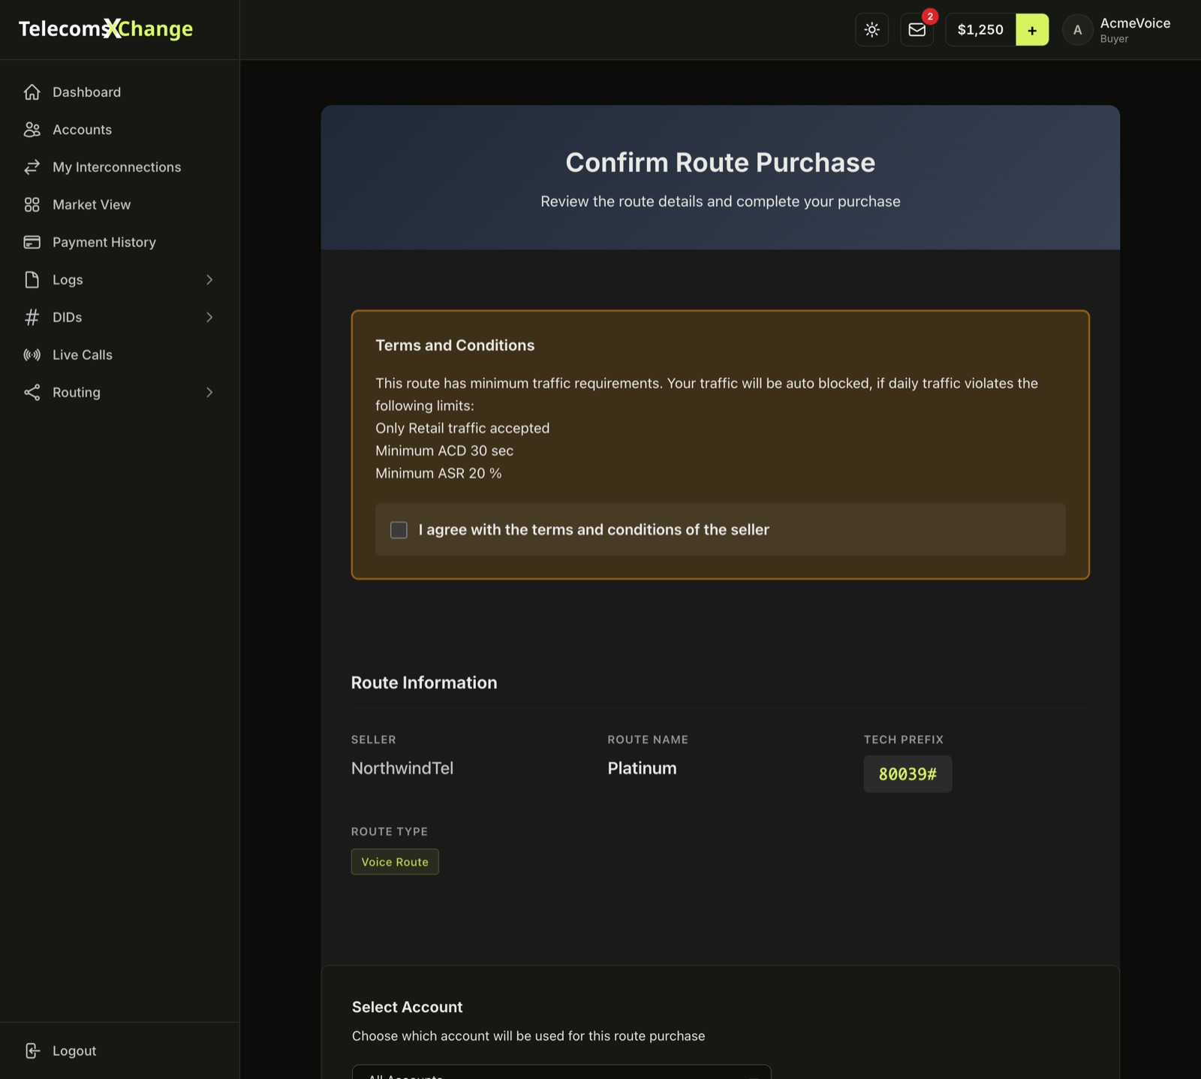Click the TelecomsXChange logo
This screenshot has width=1201, height=1079.
pos(106,29)
